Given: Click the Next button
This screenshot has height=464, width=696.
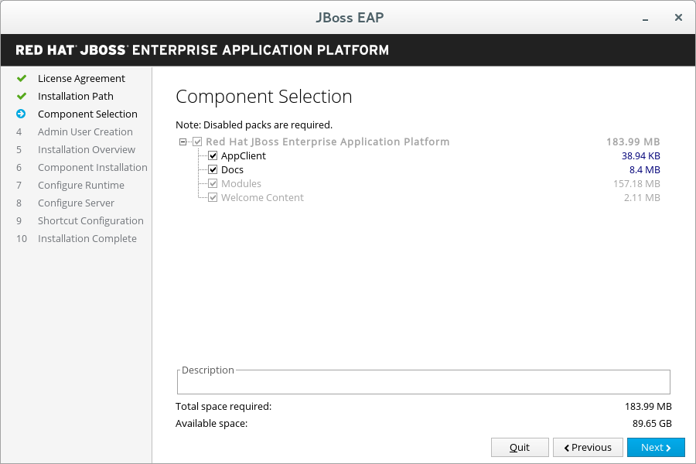Looking at the screenshot, I should point(655,447).
